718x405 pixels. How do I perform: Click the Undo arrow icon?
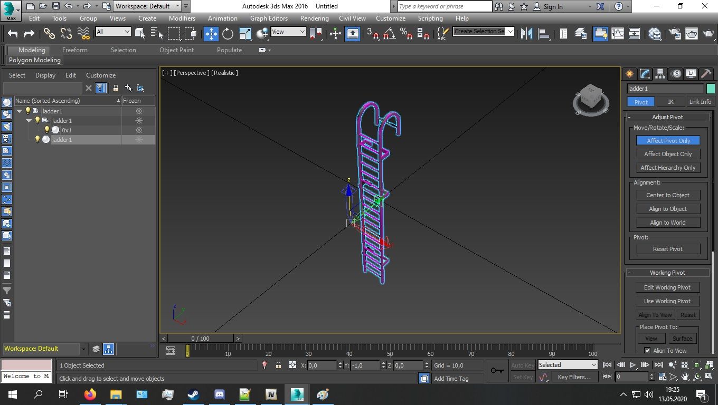(13, 34)
